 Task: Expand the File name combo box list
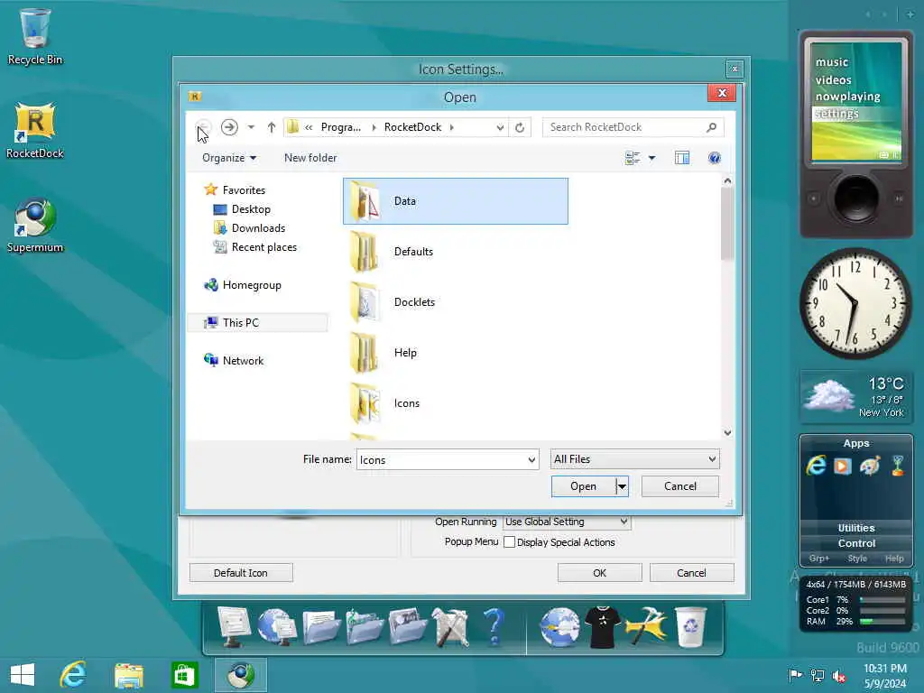point(531,459)
